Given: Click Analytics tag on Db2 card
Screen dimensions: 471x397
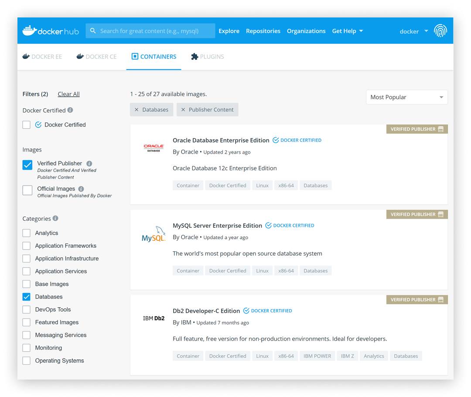Looking at the screenshot, I should tap(374, 356).
